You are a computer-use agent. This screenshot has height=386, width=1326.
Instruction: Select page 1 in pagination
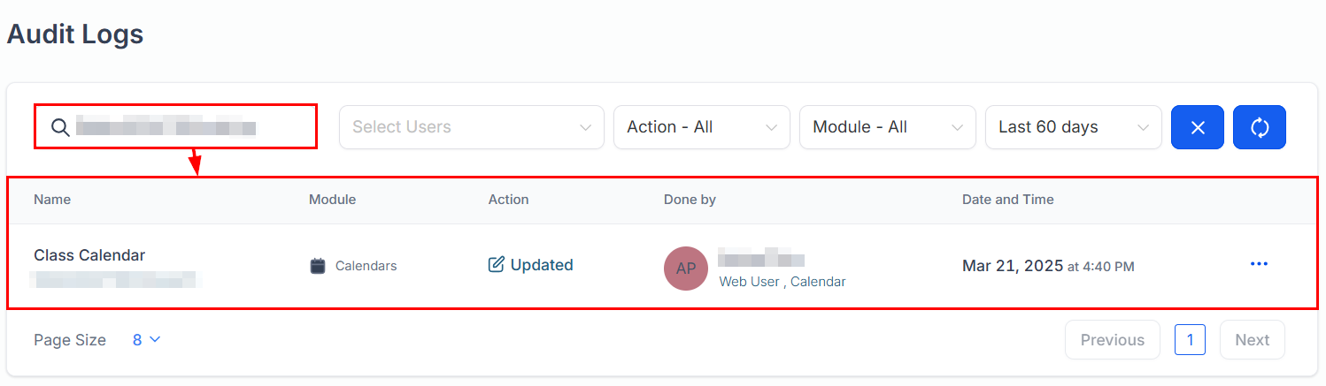tap(1190, 340)
